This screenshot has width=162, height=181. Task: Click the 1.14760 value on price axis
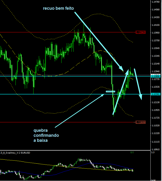click(156, 2)
